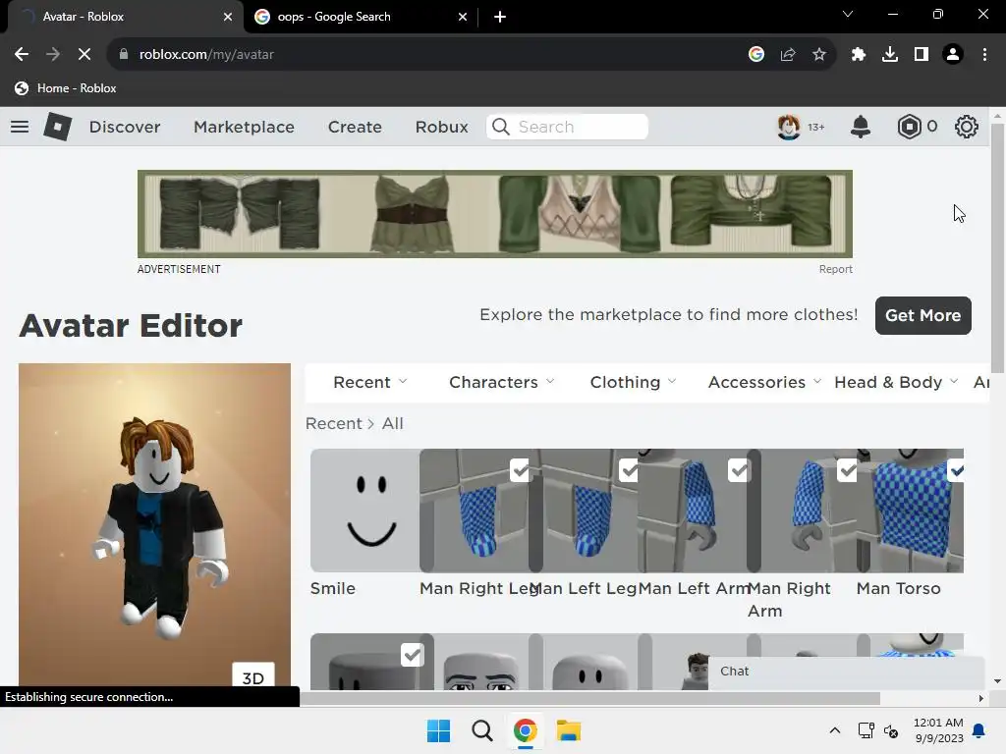
Task: Toggle the Man Torso item checkbox
Action: click(955, 470)
